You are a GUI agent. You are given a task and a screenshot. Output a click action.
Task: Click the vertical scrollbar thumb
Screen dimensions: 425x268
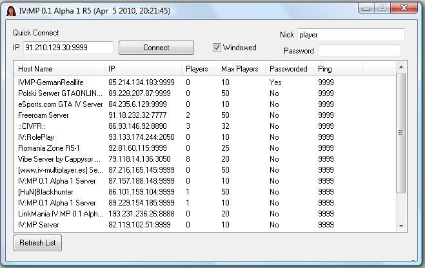tap(401, 133)
